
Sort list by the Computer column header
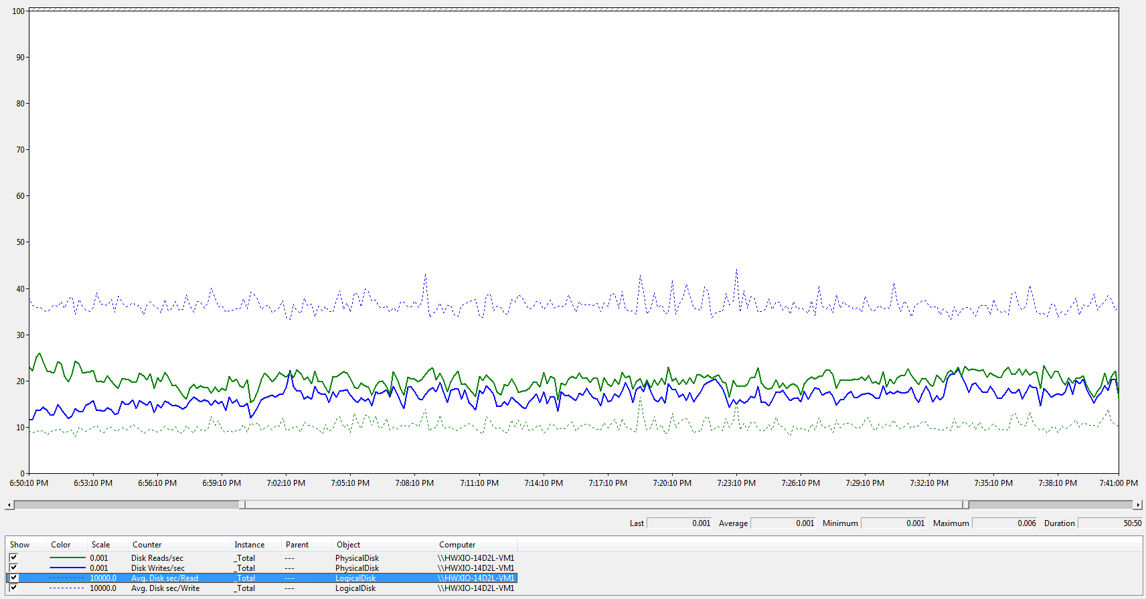click(x=457, y=545)
